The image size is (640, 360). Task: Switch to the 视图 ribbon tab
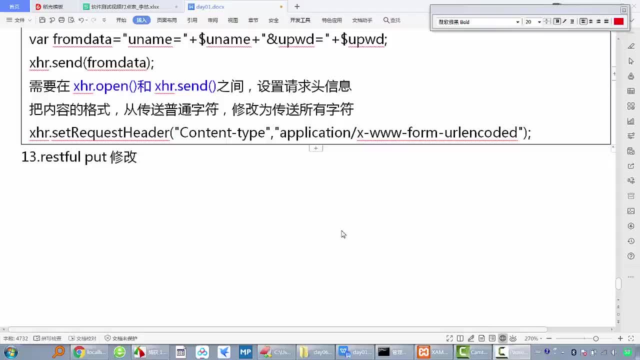point(233,20)
